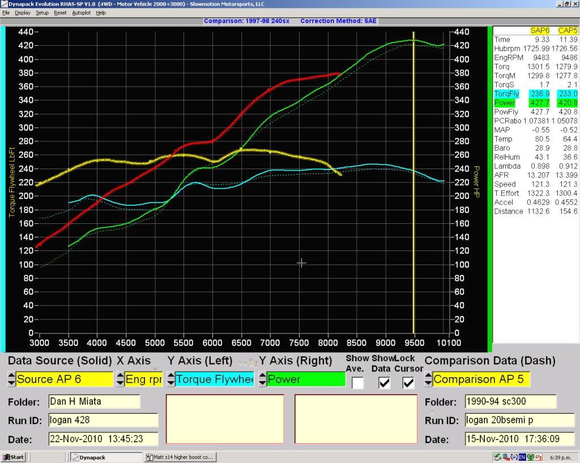The width and height of the screenshot is (580, 463).
Task: Click the yellow CAP5 column header
Action: [568, 31]
